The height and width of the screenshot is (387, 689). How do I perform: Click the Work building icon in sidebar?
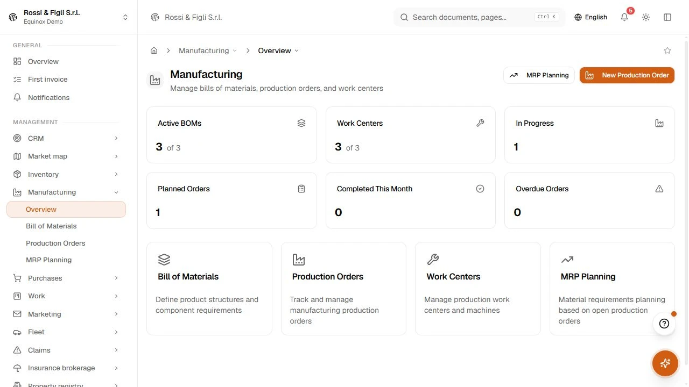click(x=17, y=296)
